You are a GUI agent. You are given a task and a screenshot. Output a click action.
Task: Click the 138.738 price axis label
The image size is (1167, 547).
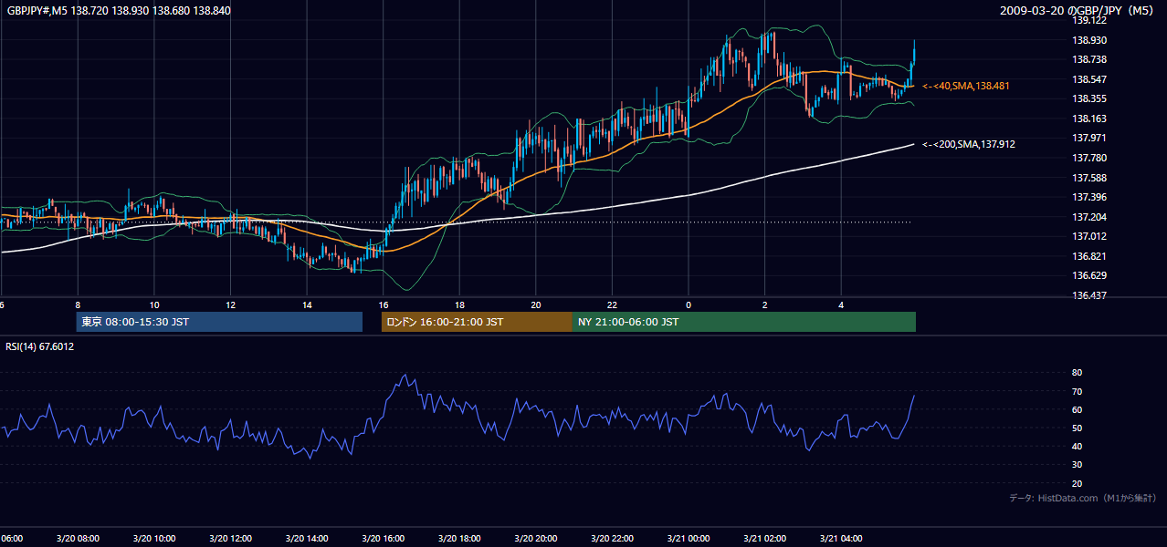[x=1089, y=59]
